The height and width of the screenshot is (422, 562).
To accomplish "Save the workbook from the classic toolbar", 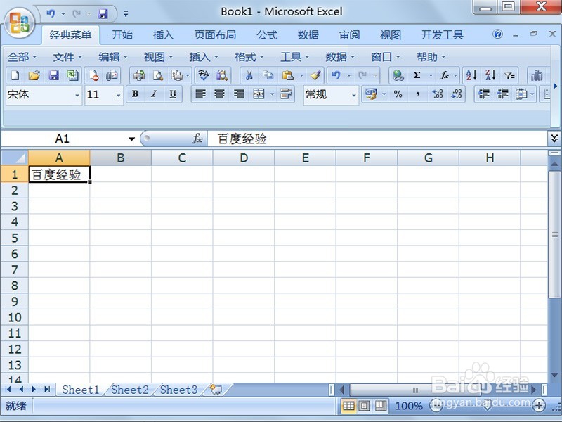I will click(54, 75).
